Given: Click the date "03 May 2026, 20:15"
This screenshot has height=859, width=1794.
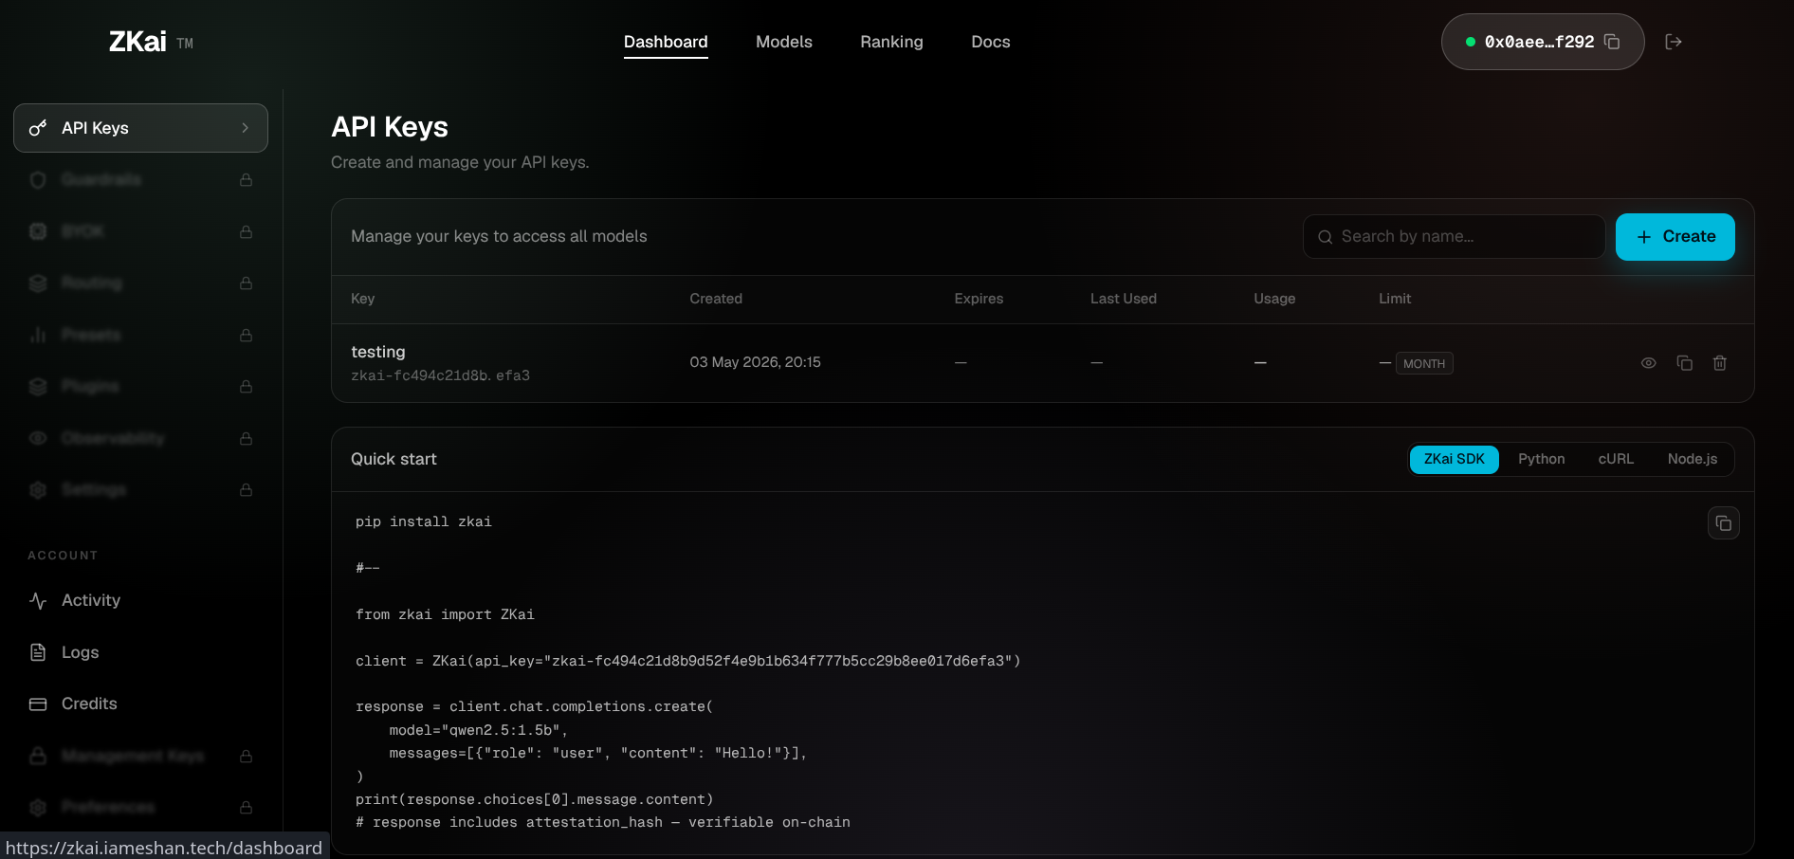Looking at the screenshot, I should (756, 362).
